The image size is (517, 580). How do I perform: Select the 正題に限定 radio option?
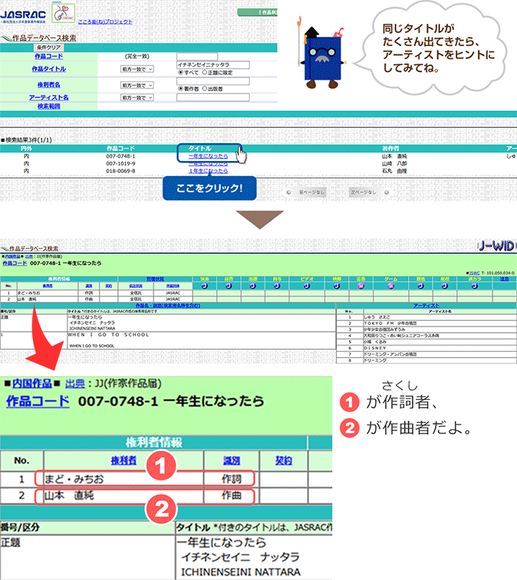coord(204,73)
